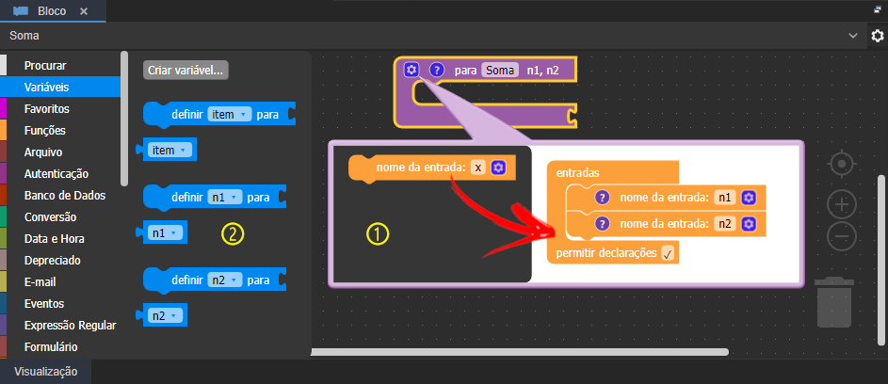Viewport: 888px width, 384px height.
Task: Open the Funções category
Action: (x=60, y=130)
